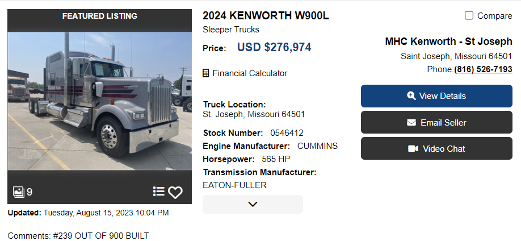Save listing with the heart icon
The width and height of the screenshot is (521, 241).
coord(175,193)
